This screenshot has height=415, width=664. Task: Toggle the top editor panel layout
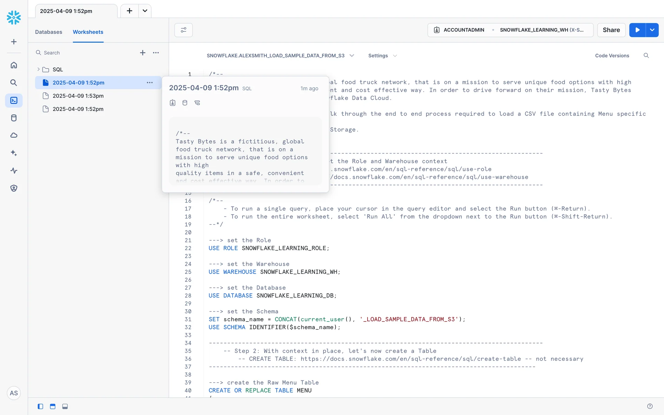pyautogui.click(x=53, y=406)
